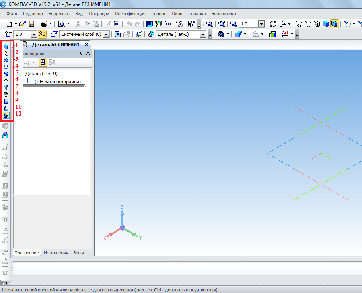Select (т)Начало координат in the model tree
Viewport: 362px width, 293px height.
click(58, 82)
